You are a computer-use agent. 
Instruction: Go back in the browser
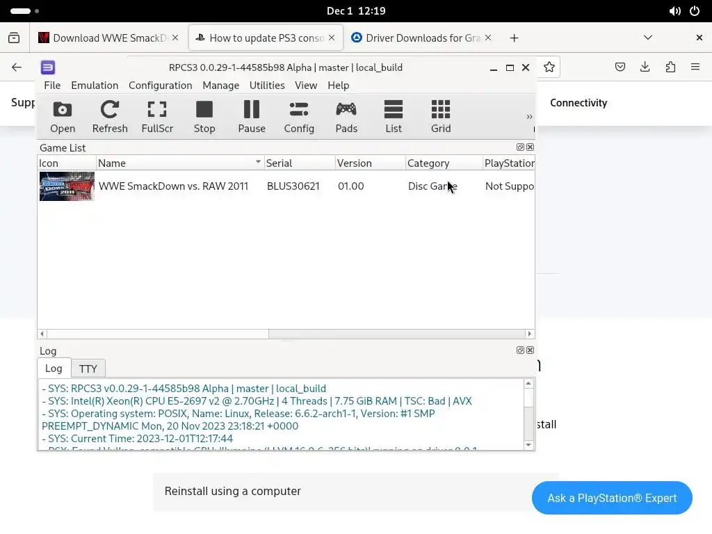(17, 67)
